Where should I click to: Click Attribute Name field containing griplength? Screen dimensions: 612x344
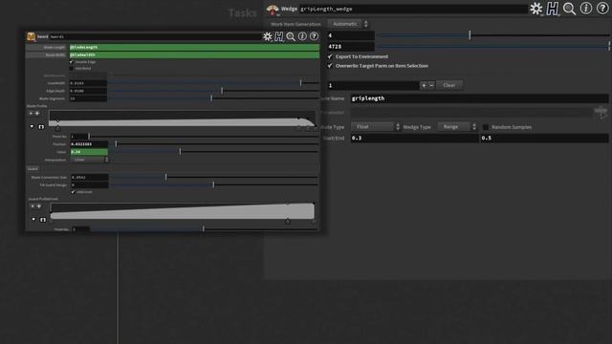[480, 98]
